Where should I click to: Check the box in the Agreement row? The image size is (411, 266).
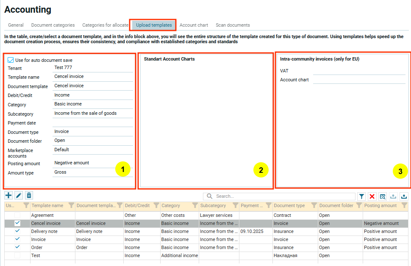pos(17,215)
